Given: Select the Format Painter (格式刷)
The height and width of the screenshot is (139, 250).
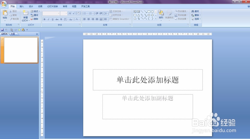Looking at the screenshot, I should (x=14, y=19).
